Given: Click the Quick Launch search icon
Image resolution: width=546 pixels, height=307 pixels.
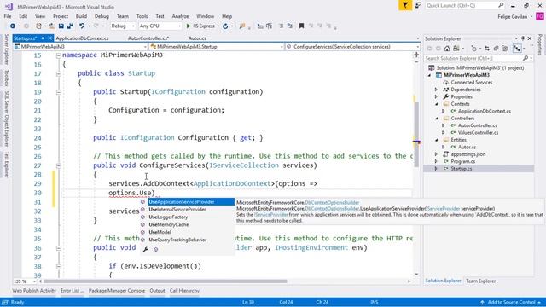Looking at the screenshot, I should click(501, 5).
